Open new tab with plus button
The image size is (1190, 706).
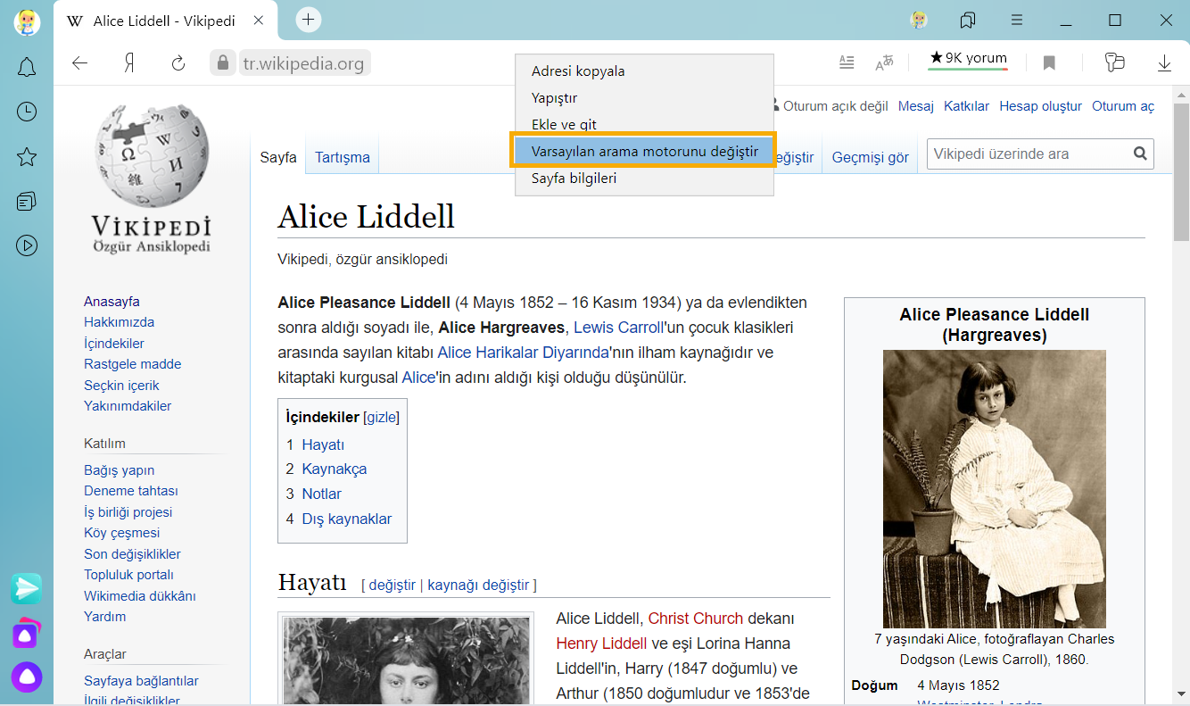[x=308, y=20]
